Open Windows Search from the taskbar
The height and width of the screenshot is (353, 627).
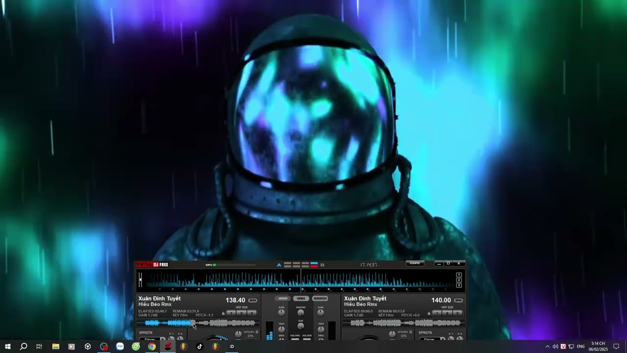coord(23,347)
